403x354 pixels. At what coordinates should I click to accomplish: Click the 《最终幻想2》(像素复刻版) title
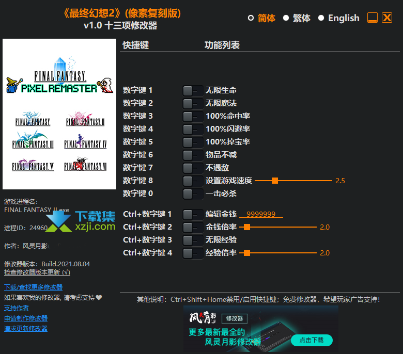click(x=122, y=13)
